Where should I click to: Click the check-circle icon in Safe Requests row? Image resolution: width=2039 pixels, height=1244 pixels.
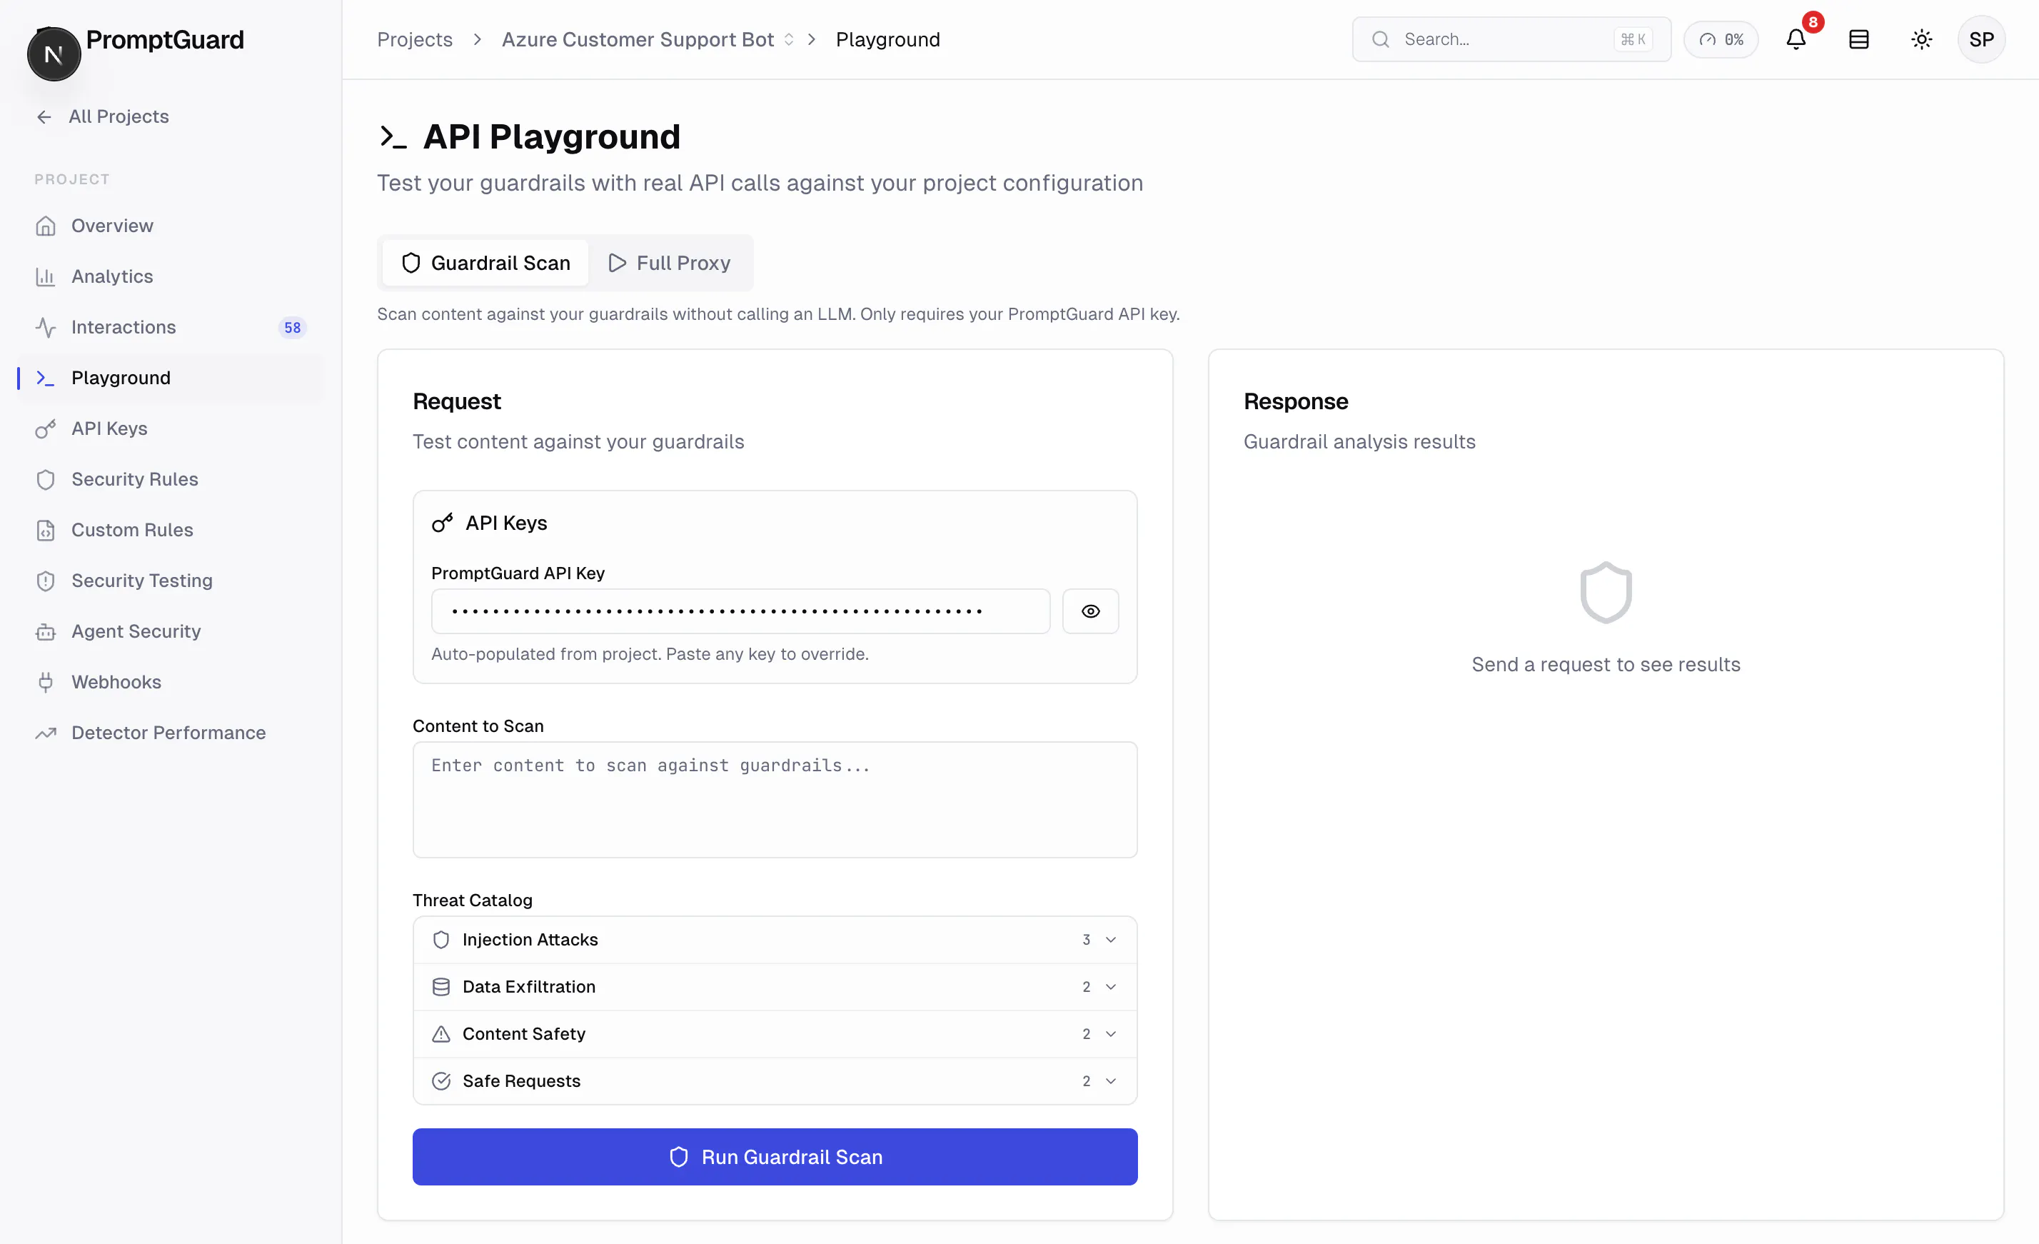click(x=441, y=1081)
